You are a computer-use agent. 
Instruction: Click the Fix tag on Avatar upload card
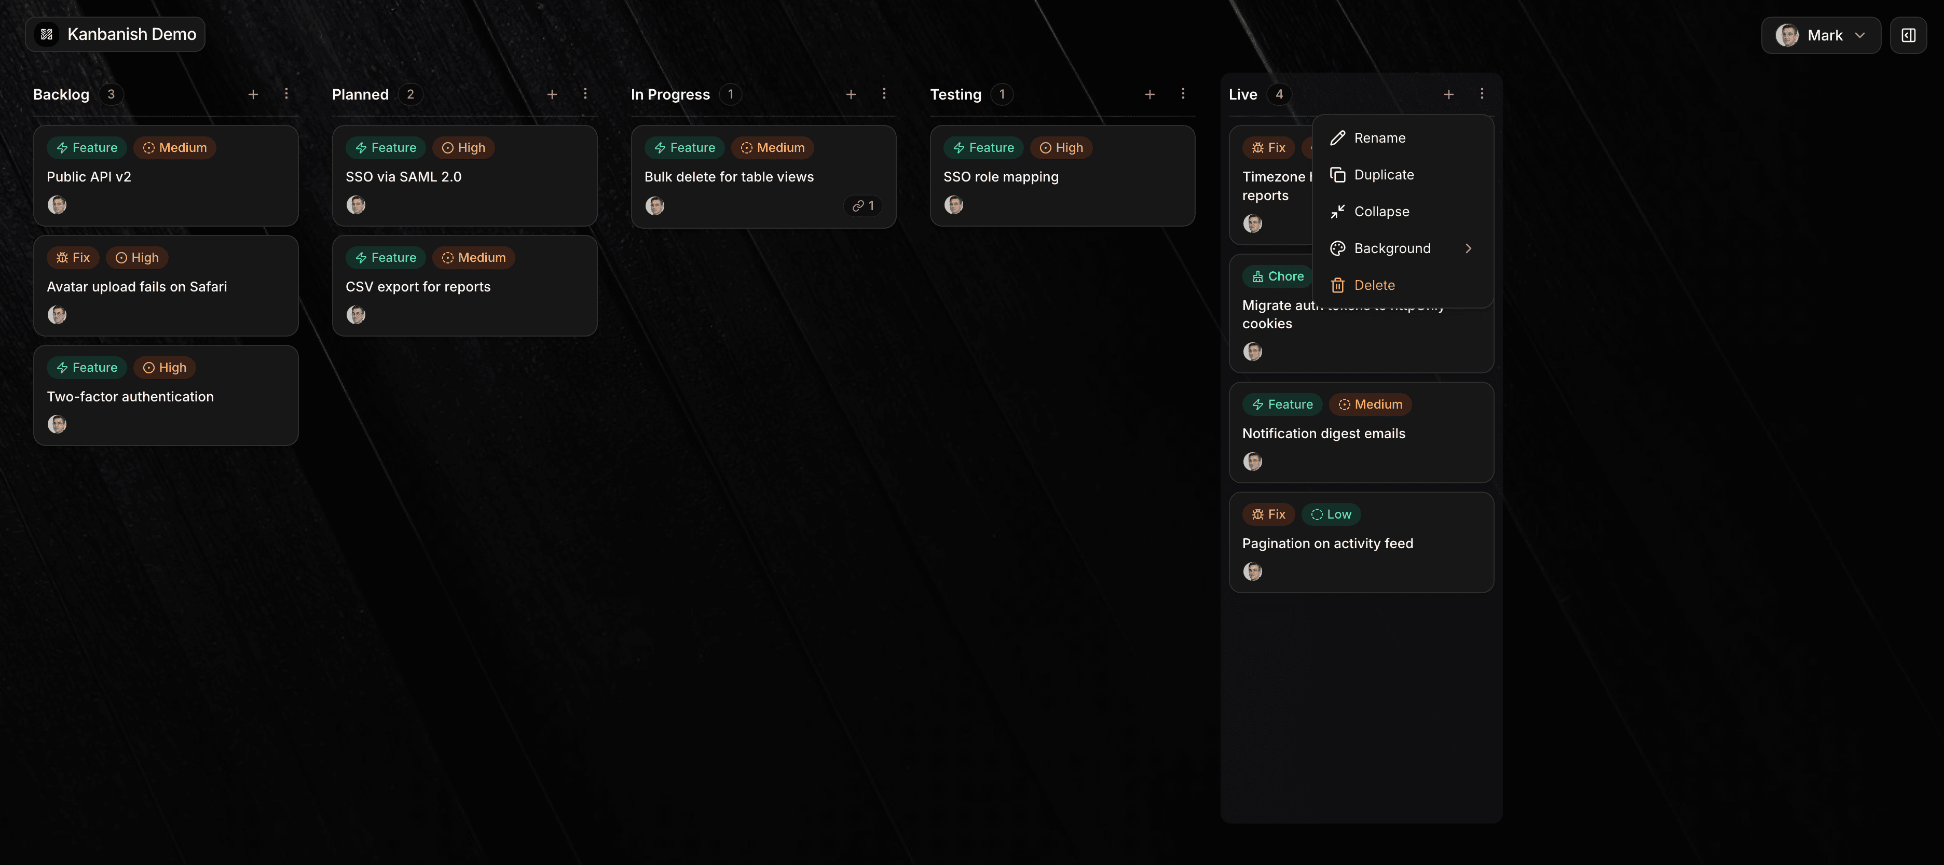[73, 258]
